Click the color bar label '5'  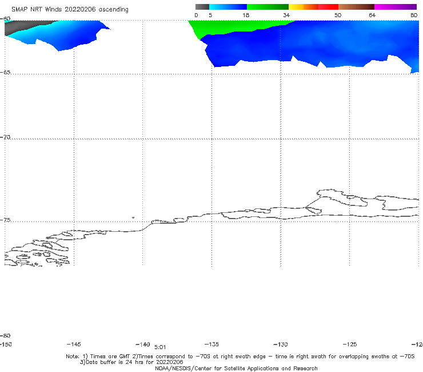tap(210, 15)
